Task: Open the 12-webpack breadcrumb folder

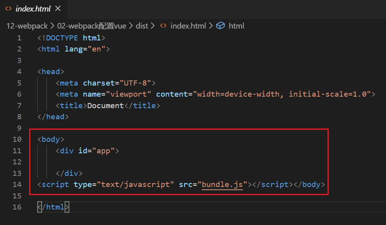Action: [x=27, y=26]
